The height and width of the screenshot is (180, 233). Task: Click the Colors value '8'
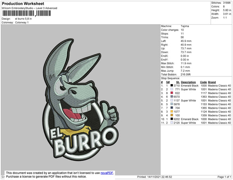pyautogui.click(x=224, y=7)
